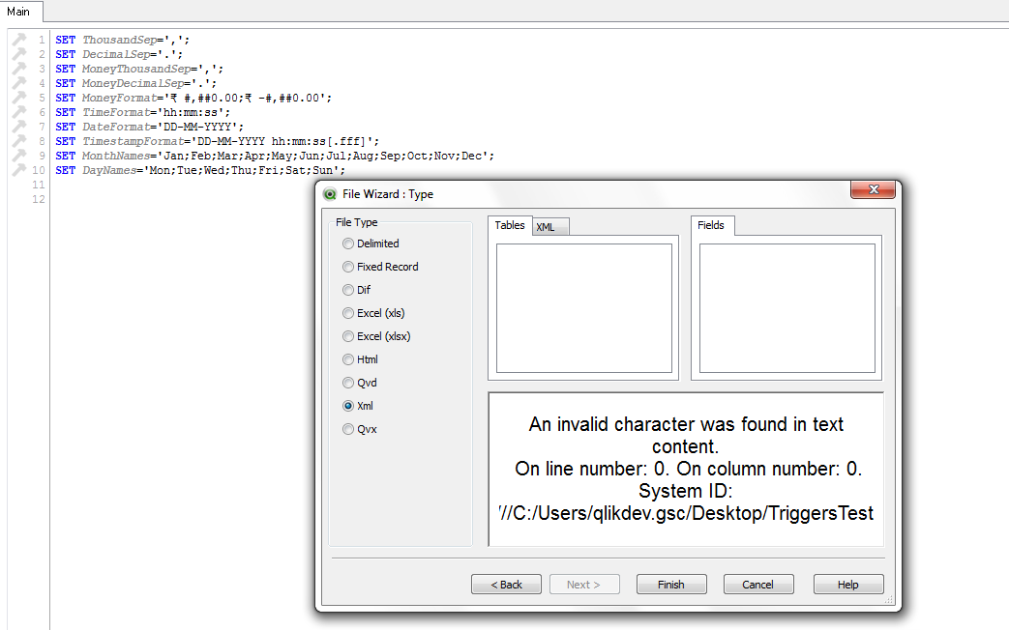Select the Html file type
Image resolution: width=1009 pixels, height=630 pixels.
(348, 359)
